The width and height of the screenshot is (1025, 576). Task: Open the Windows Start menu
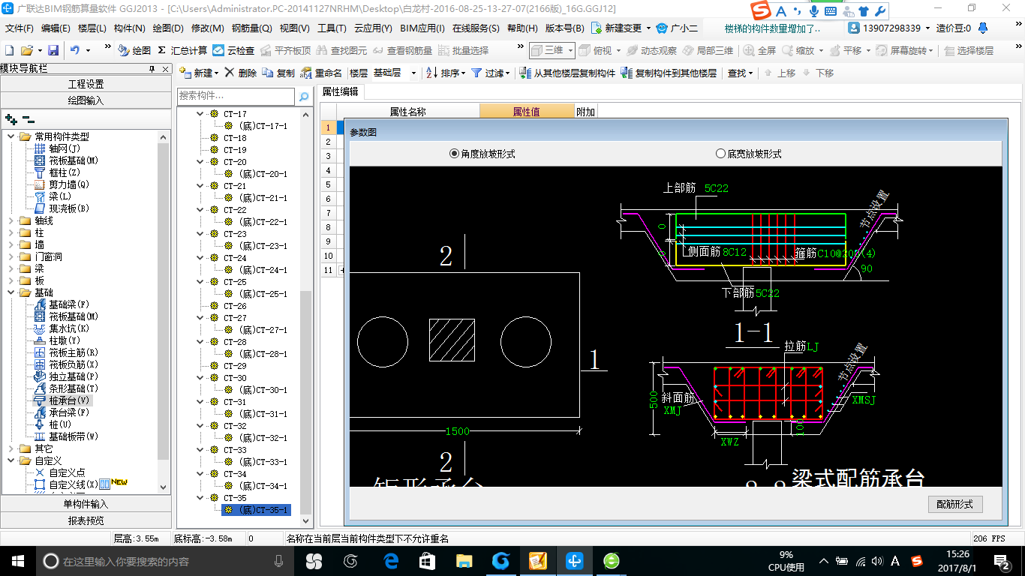pos(17,560)
